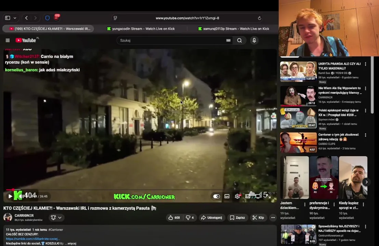This screenshot has width=379, height=246.
Task: Open options for Polski episkopat video
Action: click(365, 111)
